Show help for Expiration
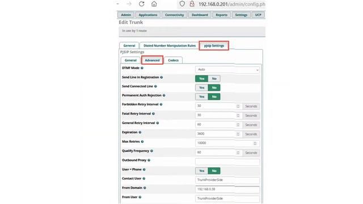 click(x=140, y=132)
